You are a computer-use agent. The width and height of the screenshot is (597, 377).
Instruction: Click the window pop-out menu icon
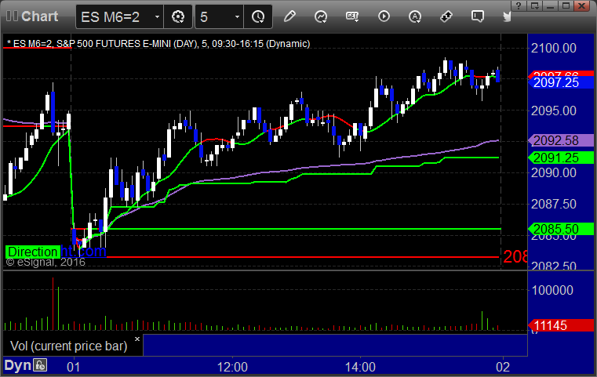[534, 5]
